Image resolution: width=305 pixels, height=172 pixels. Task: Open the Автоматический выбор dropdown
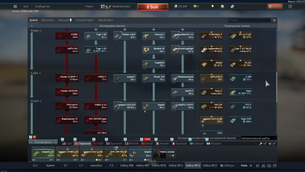pyautogui.click(x=259, y=138)
